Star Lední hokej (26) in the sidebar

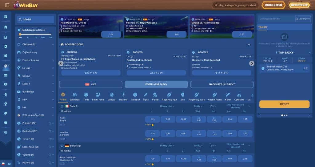pos(50,147)
